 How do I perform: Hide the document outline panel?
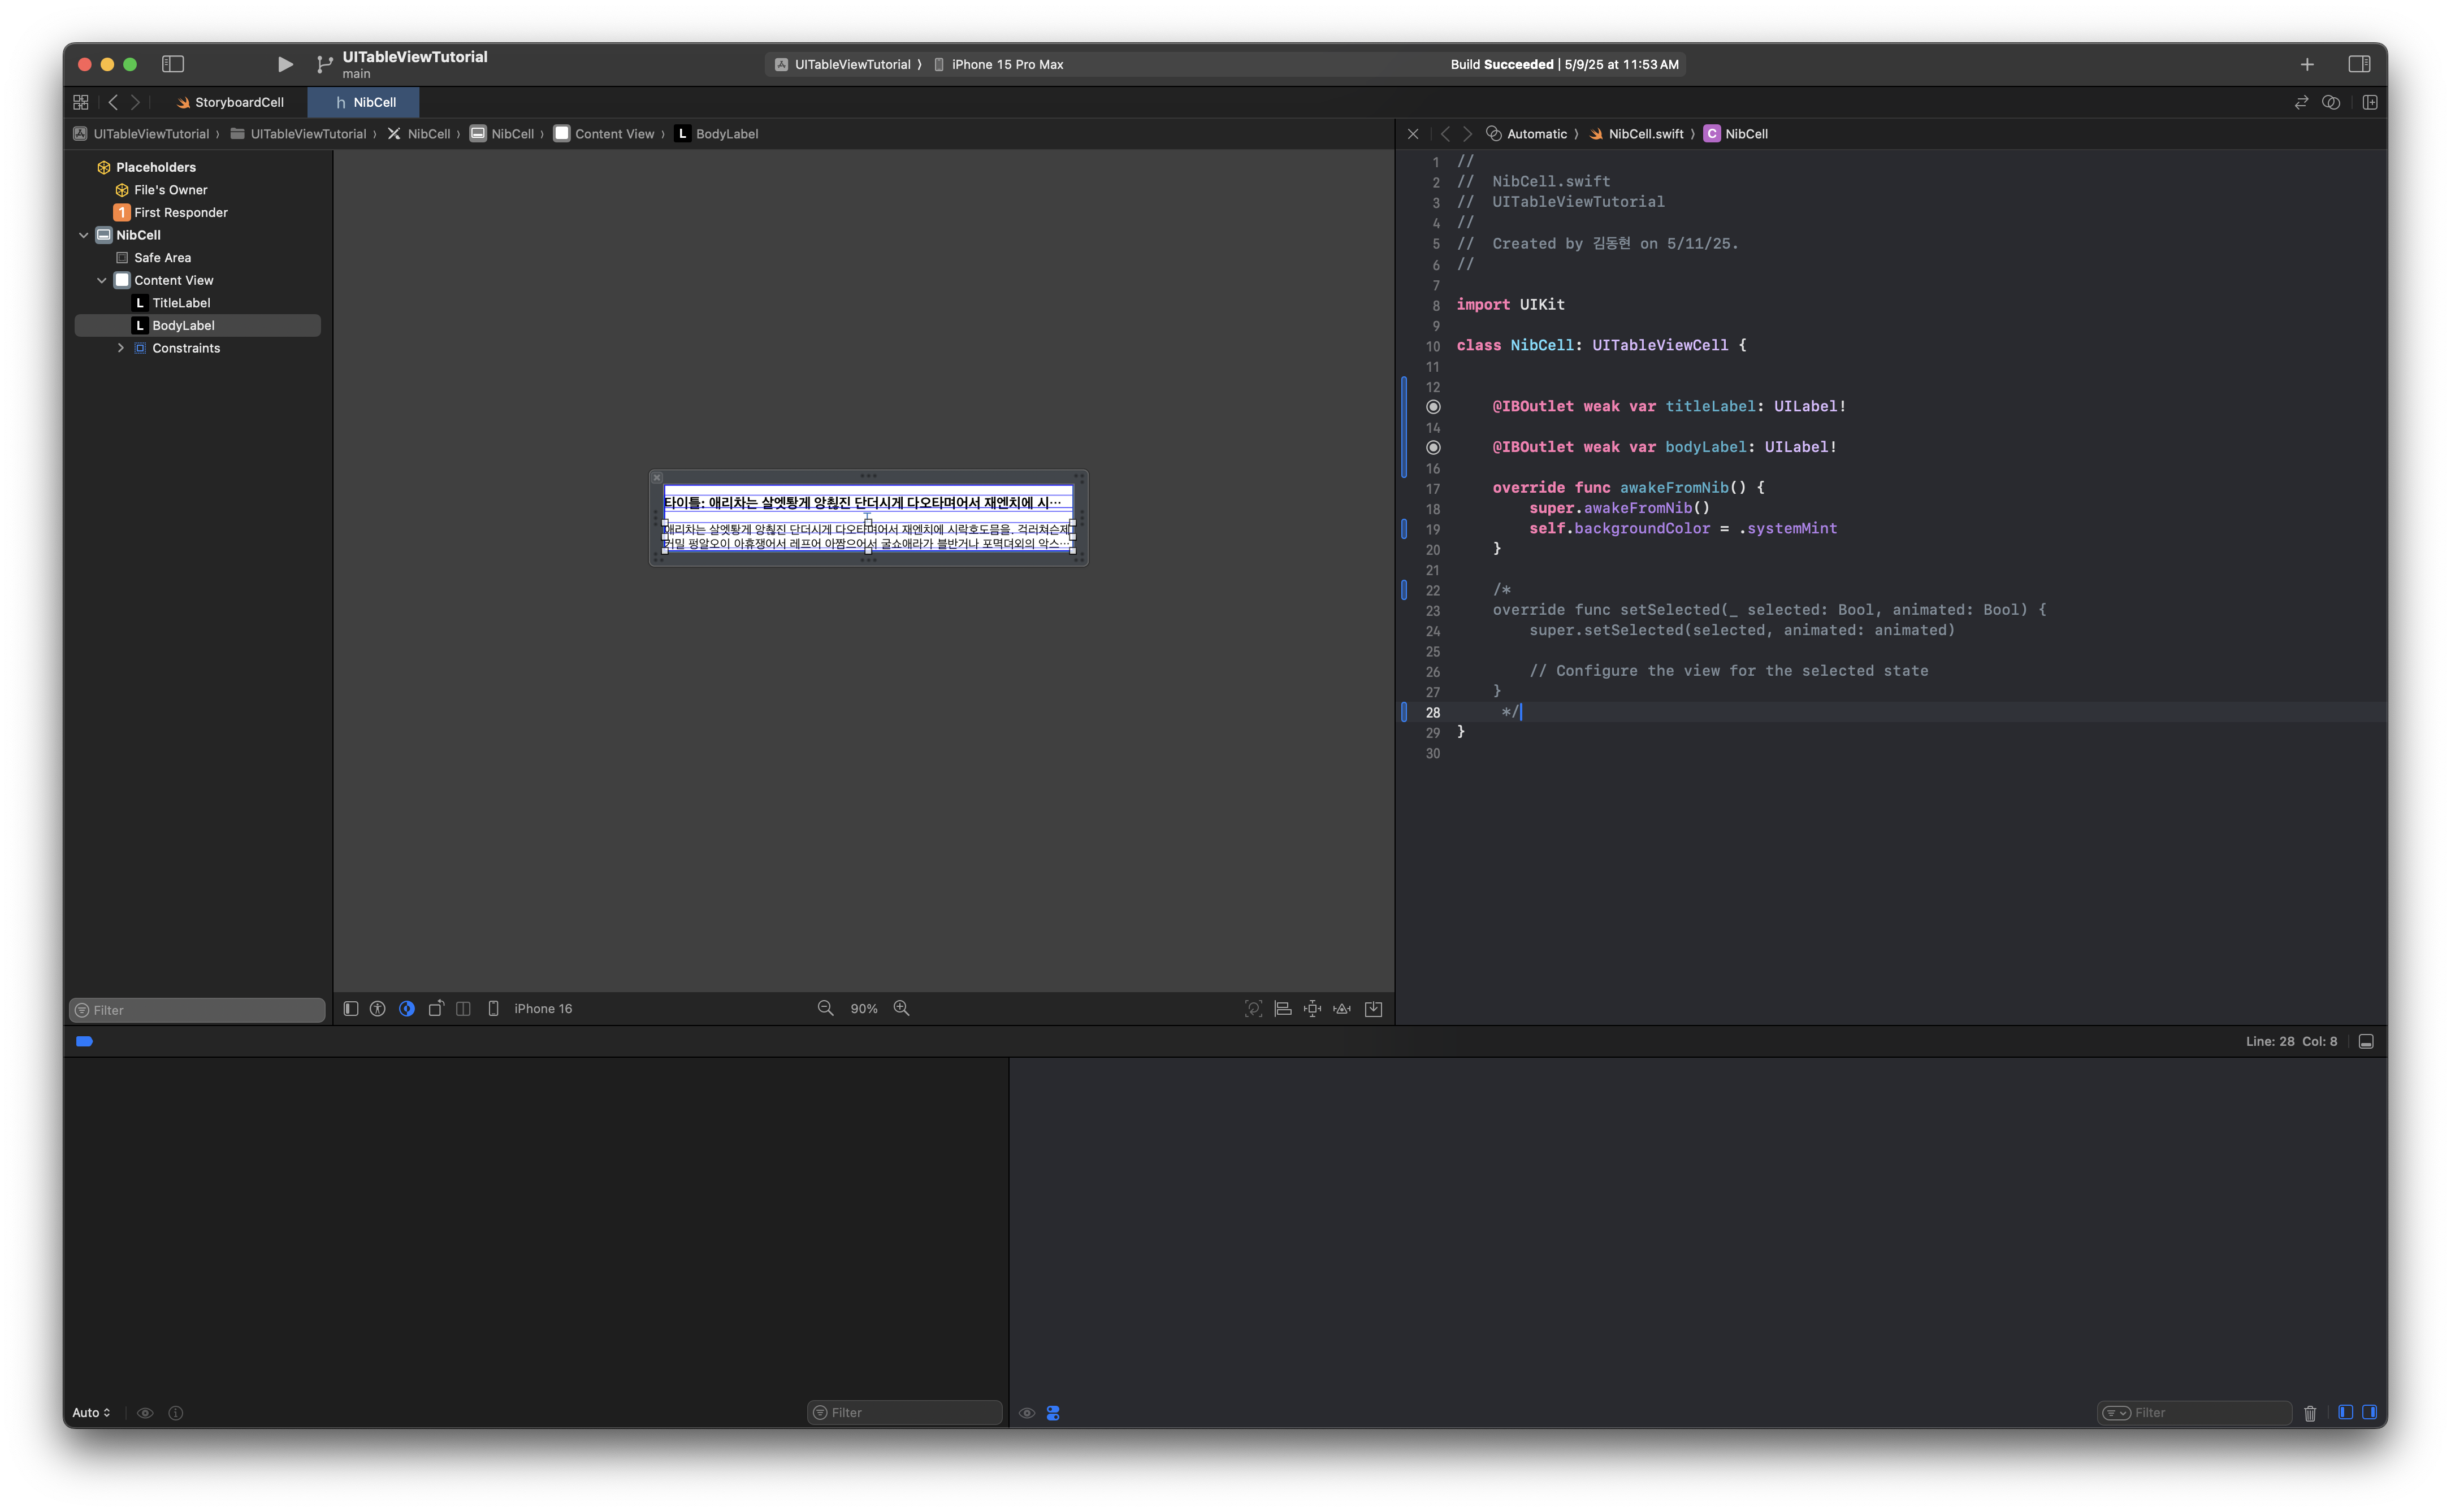(x=350, y=1009)
